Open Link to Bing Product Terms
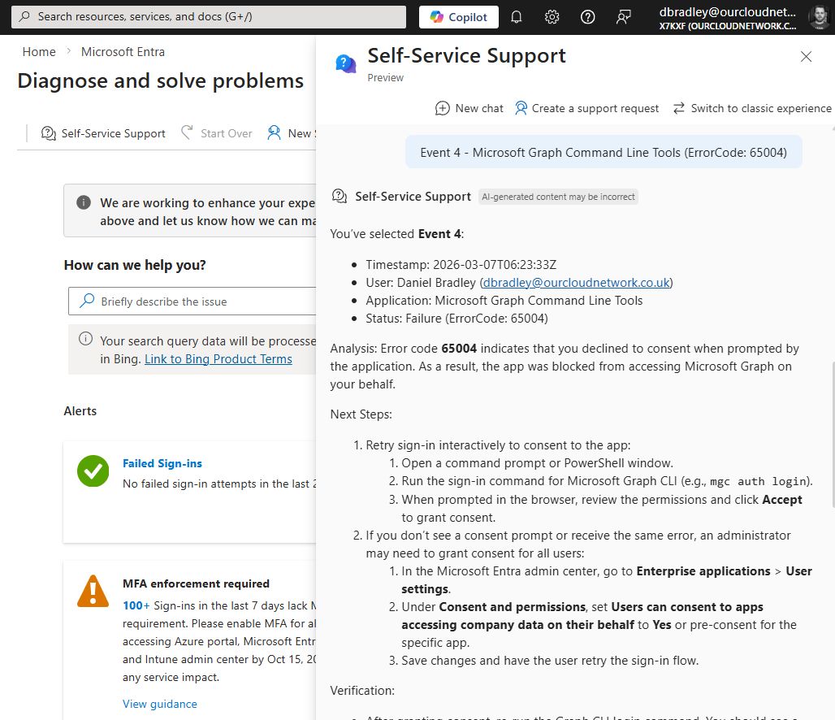This screenshot has height=720, width=835. (218, 359)
